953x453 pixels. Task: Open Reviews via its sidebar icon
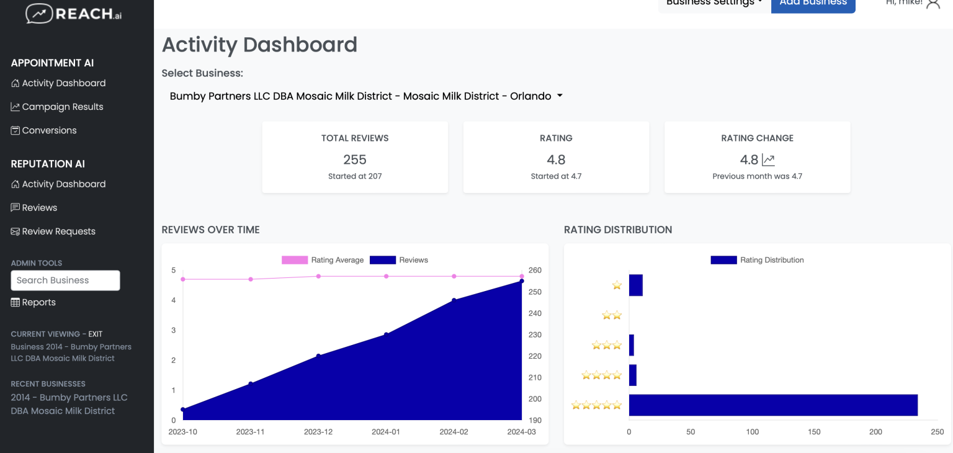(14, 207)
